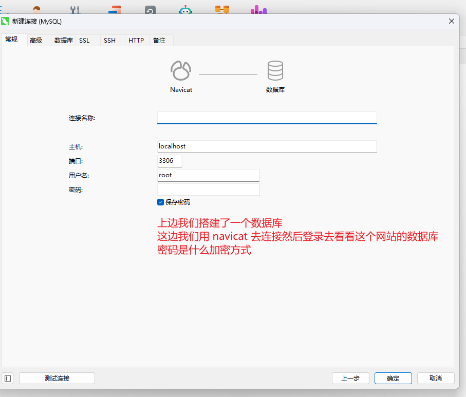Click the 用户名 field containing root

208,175
